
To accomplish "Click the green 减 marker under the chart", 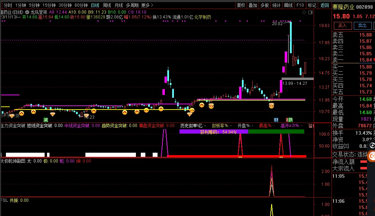I will (46, 120).
